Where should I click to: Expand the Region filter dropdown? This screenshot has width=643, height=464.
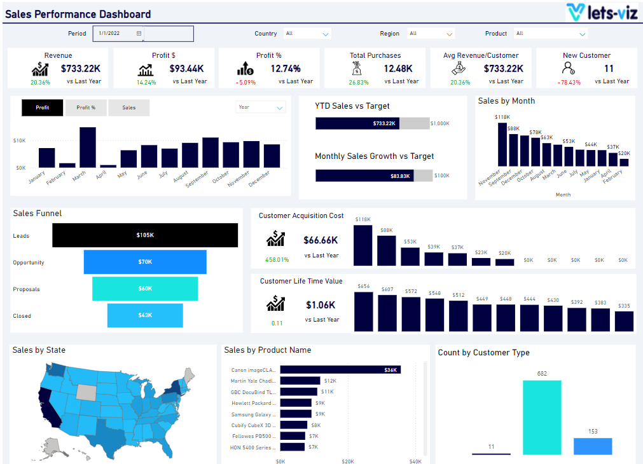(431, 33)
